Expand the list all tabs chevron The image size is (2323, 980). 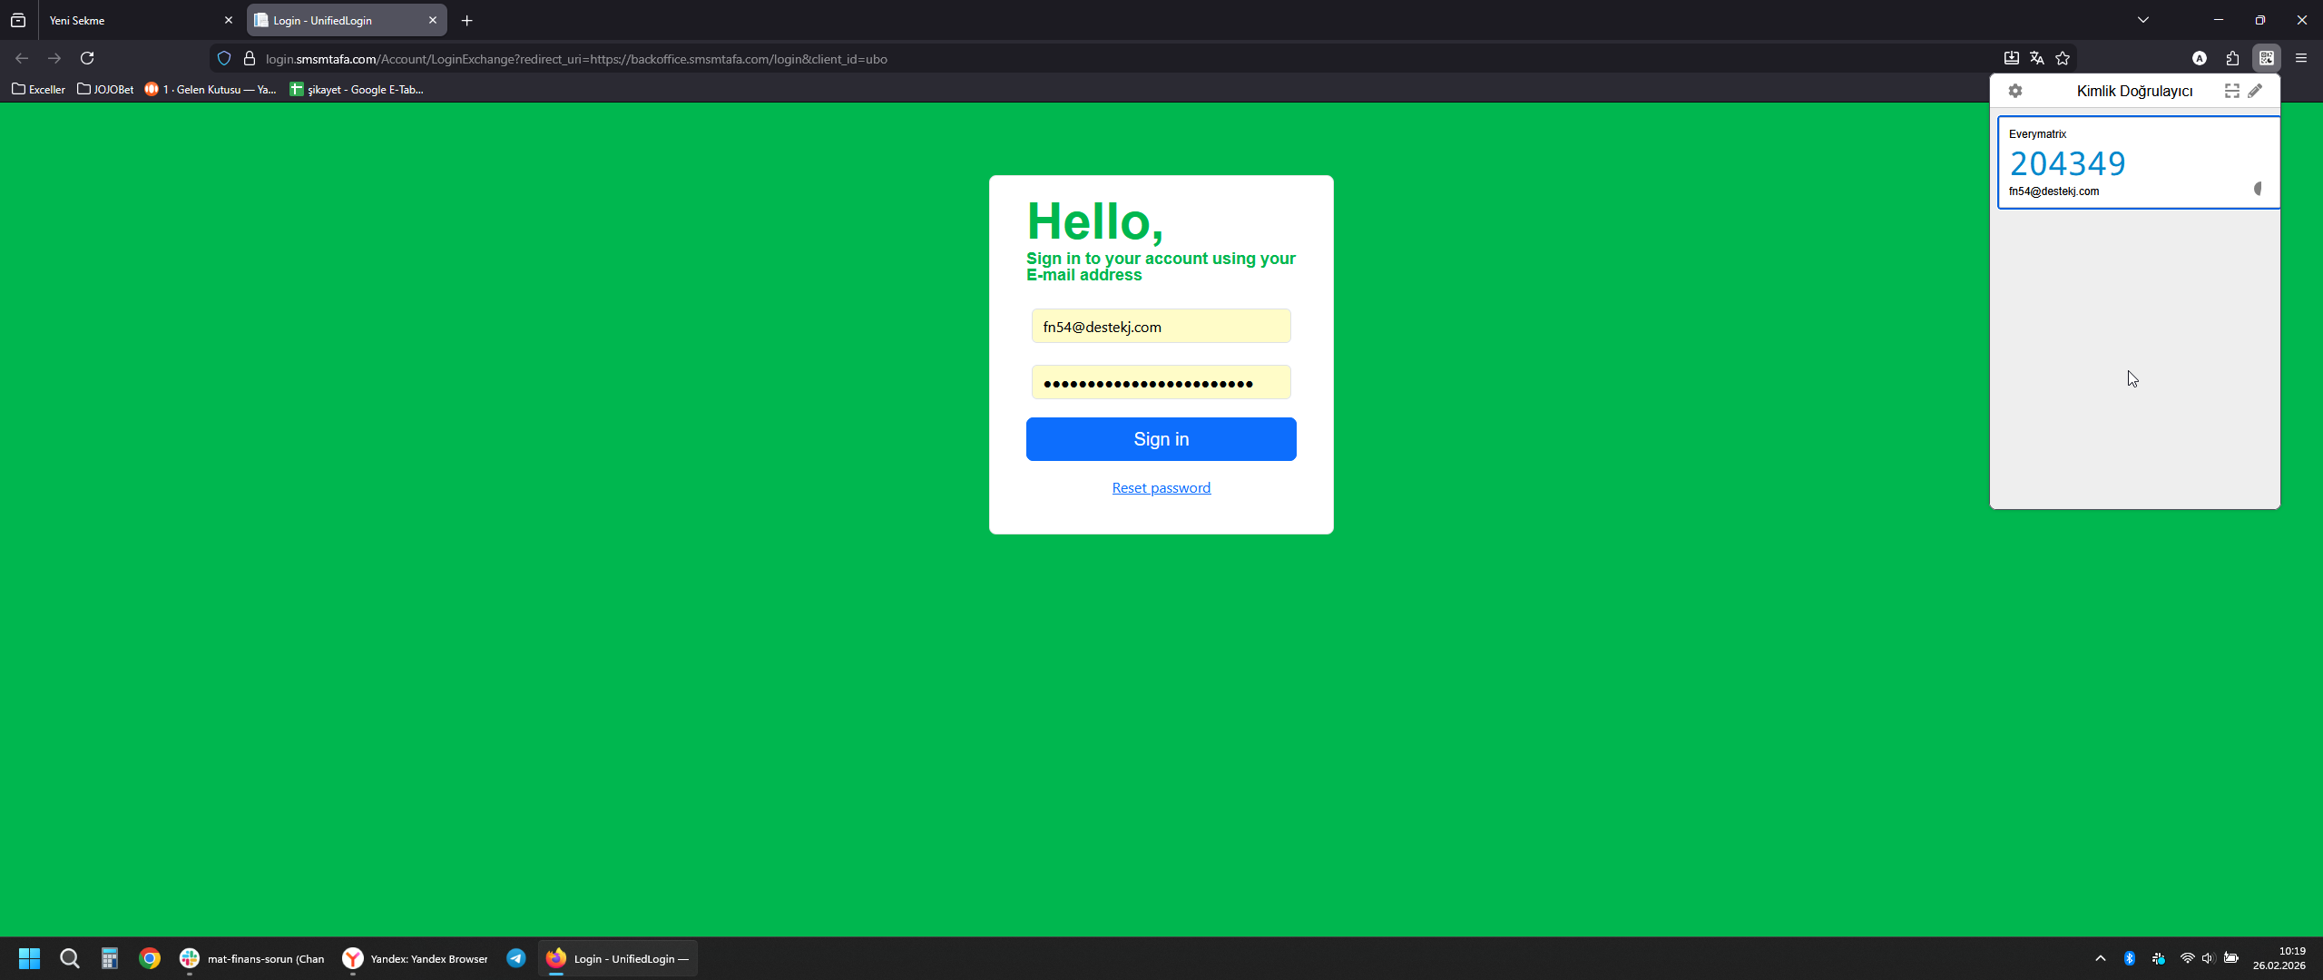click(2142, 20)
